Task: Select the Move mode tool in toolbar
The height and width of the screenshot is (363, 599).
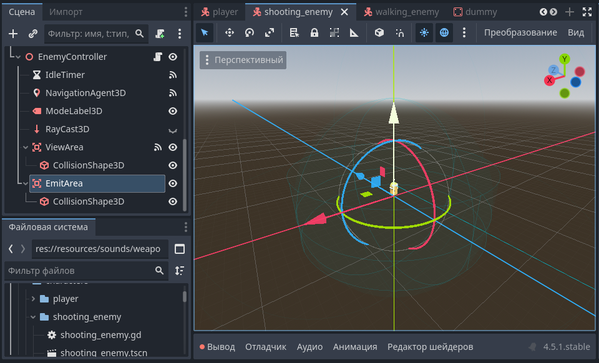Action: (229, 33)
